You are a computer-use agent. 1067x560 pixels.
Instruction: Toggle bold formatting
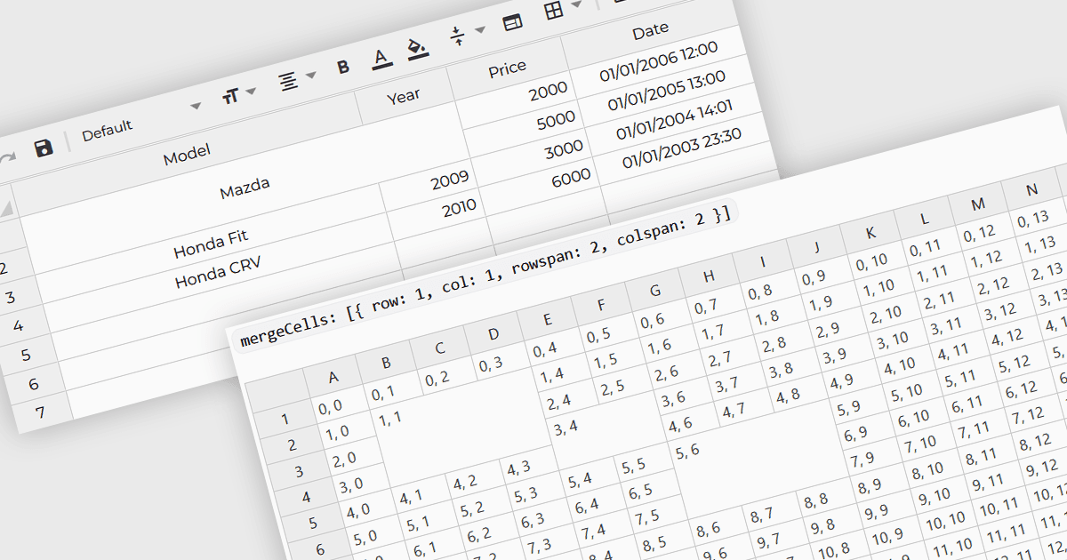343,67
